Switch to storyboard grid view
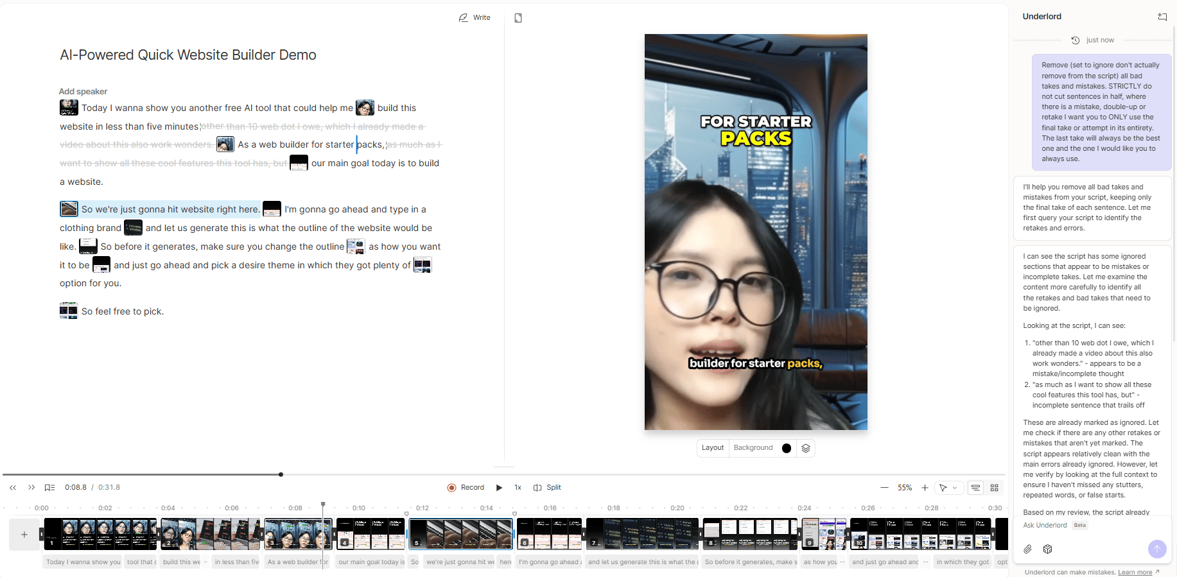This screenshot has height=577, width=1177. (x=994, y=488)
